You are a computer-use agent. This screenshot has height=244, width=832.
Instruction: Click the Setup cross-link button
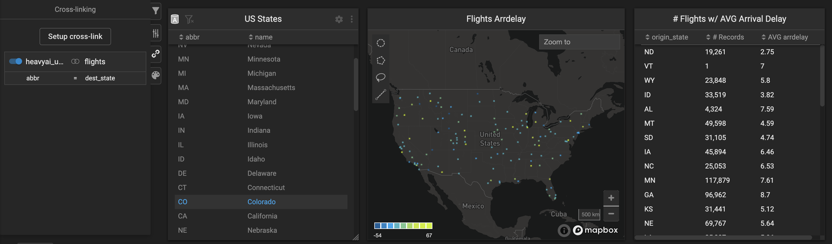[x=75, y=37]
